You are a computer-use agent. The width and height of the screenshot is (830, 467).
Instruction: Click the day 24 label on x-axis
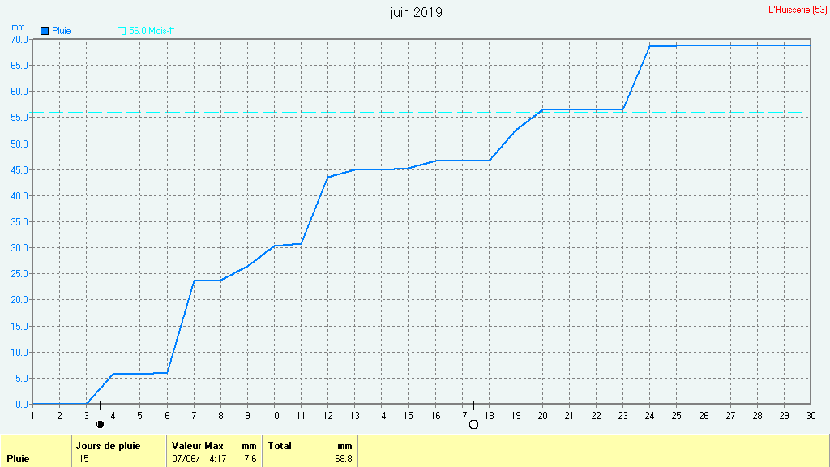click(x=649, y=416)
